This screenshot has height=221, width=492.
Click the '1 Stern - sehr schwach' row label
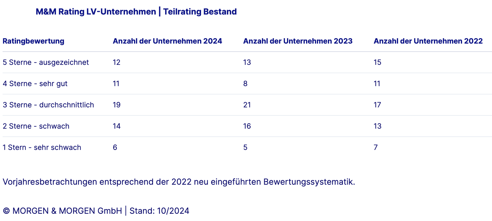coord(42,147)
